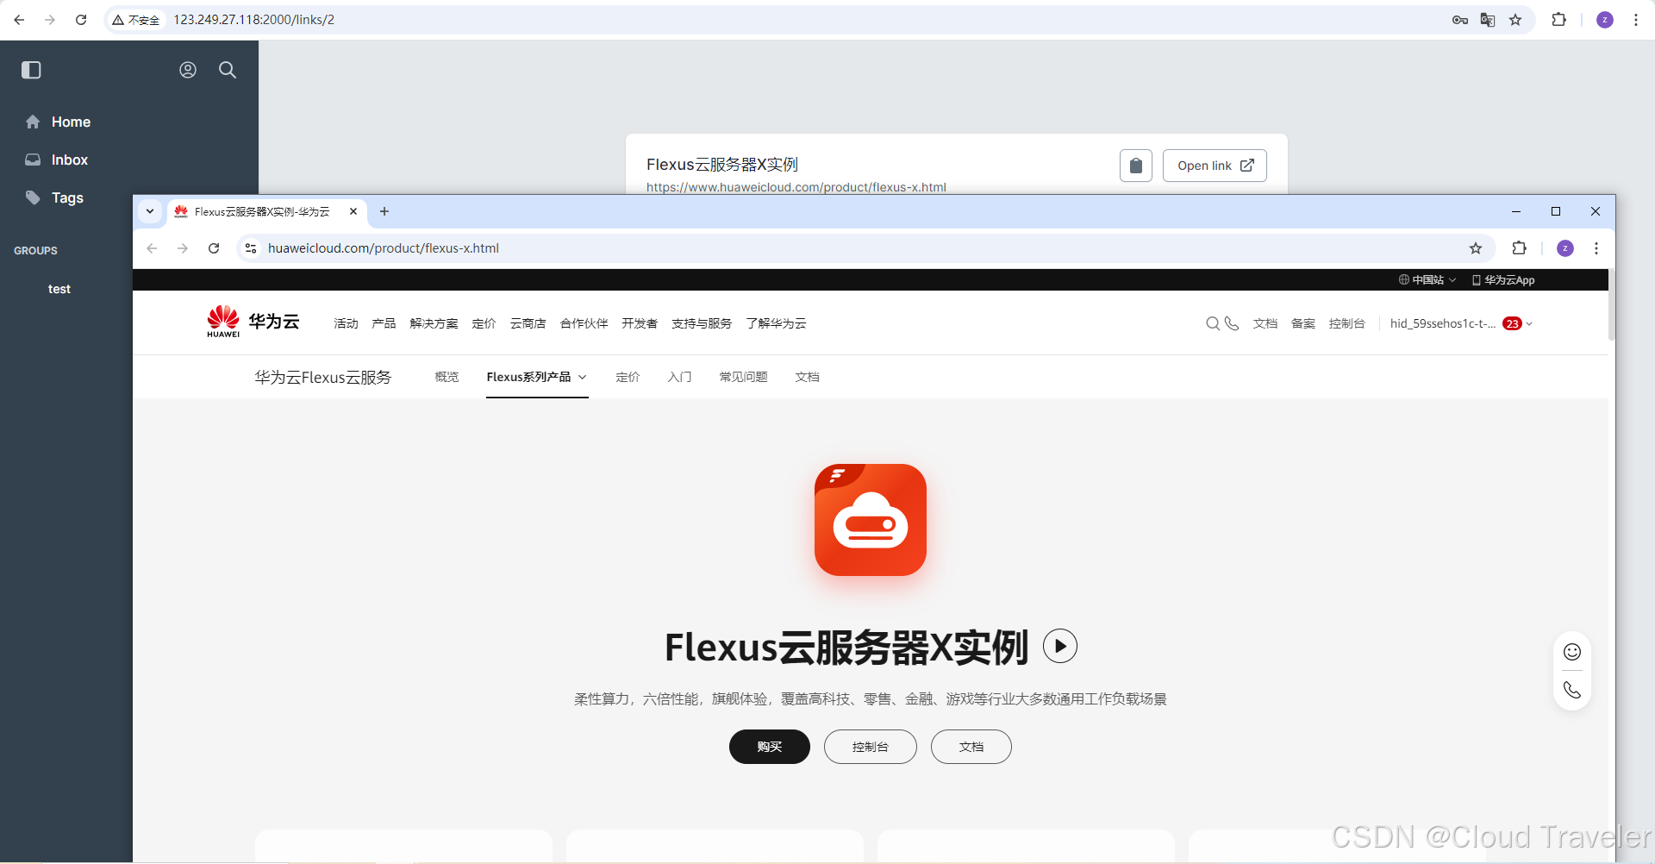This screenshot has height=864, width=1655.
Task: Click the Flexus link URL text
Action: click(796, 187)
